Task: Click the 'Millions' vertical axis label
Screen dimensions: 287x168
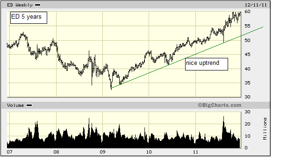Action: point(265,129)
